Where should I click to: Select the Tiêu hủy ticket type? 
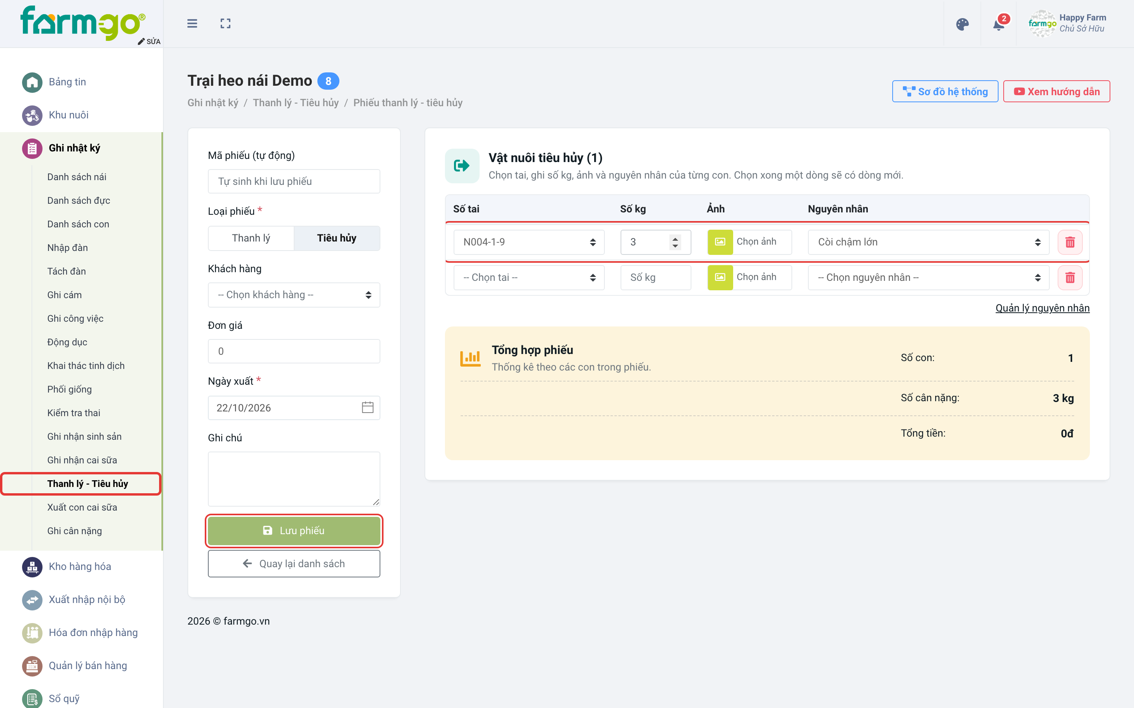pos(337,238)
